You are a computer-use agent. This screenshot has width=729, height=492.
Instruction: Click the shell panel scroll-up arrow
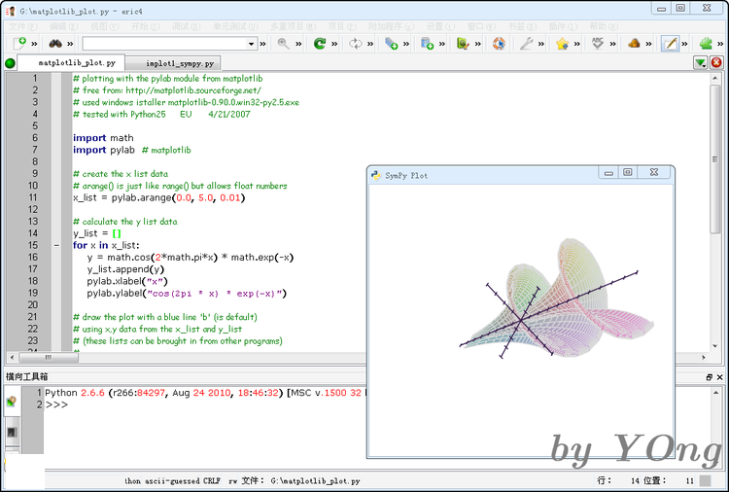[x=716, y=393]
